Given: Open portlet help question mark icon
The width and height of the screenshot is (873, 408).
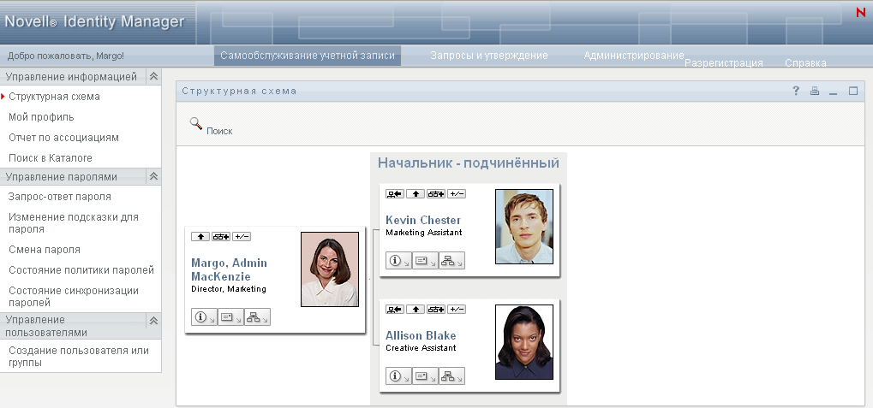Looking at the screenshot, I should tap(796, 91).
